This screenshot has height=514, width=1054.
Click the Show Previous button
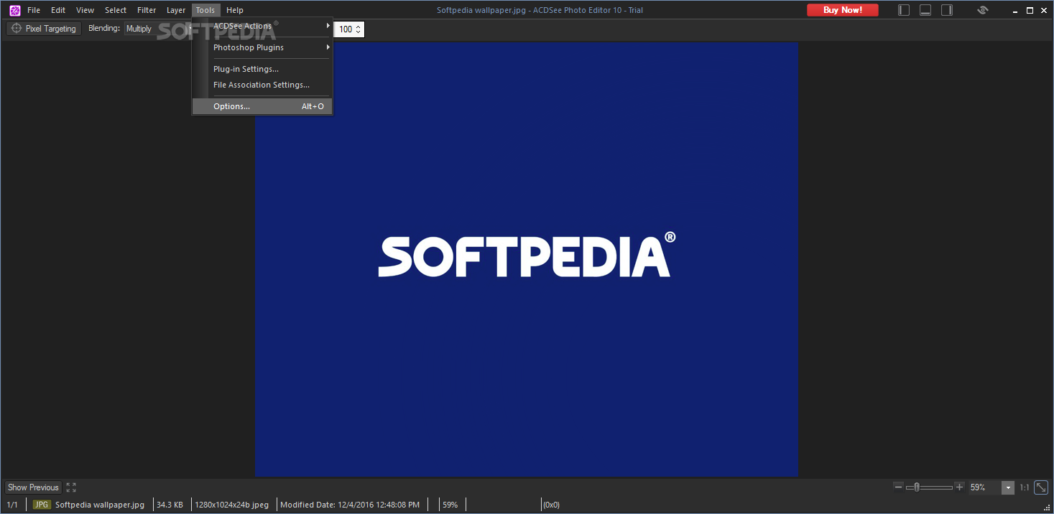pyautogui.click(x=33, y=487)
